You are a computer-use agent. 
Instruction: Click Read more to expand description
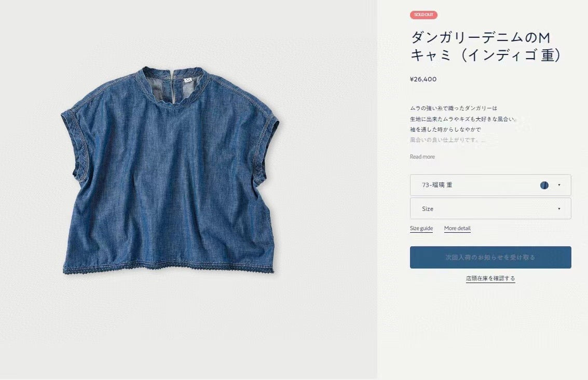pos(422,157)
